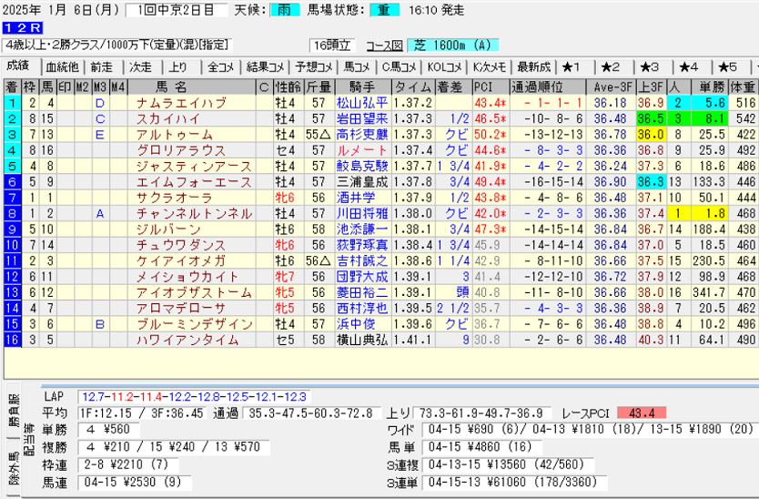Image resolution: width=759 pixels, height=499 pixels.
Task: Switch to the 前走 tab
Action: [102, 67]
